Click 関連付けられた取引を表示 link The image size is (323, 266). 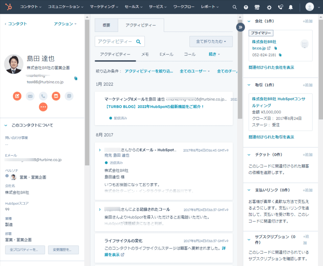(x=271, y=137)
